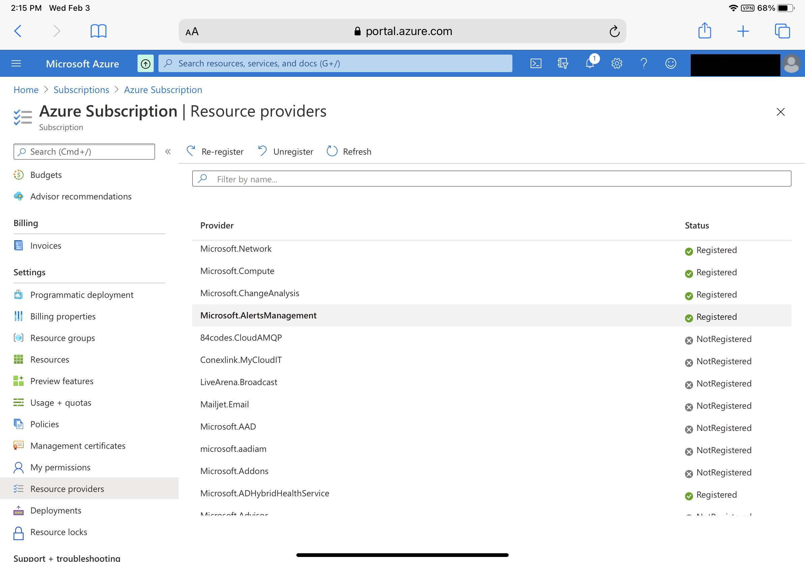Open Azure Cloud Shell icon

pos(536,63)
